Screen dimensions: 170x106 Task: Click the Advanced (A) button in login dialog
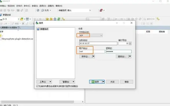tap(122, 56)
